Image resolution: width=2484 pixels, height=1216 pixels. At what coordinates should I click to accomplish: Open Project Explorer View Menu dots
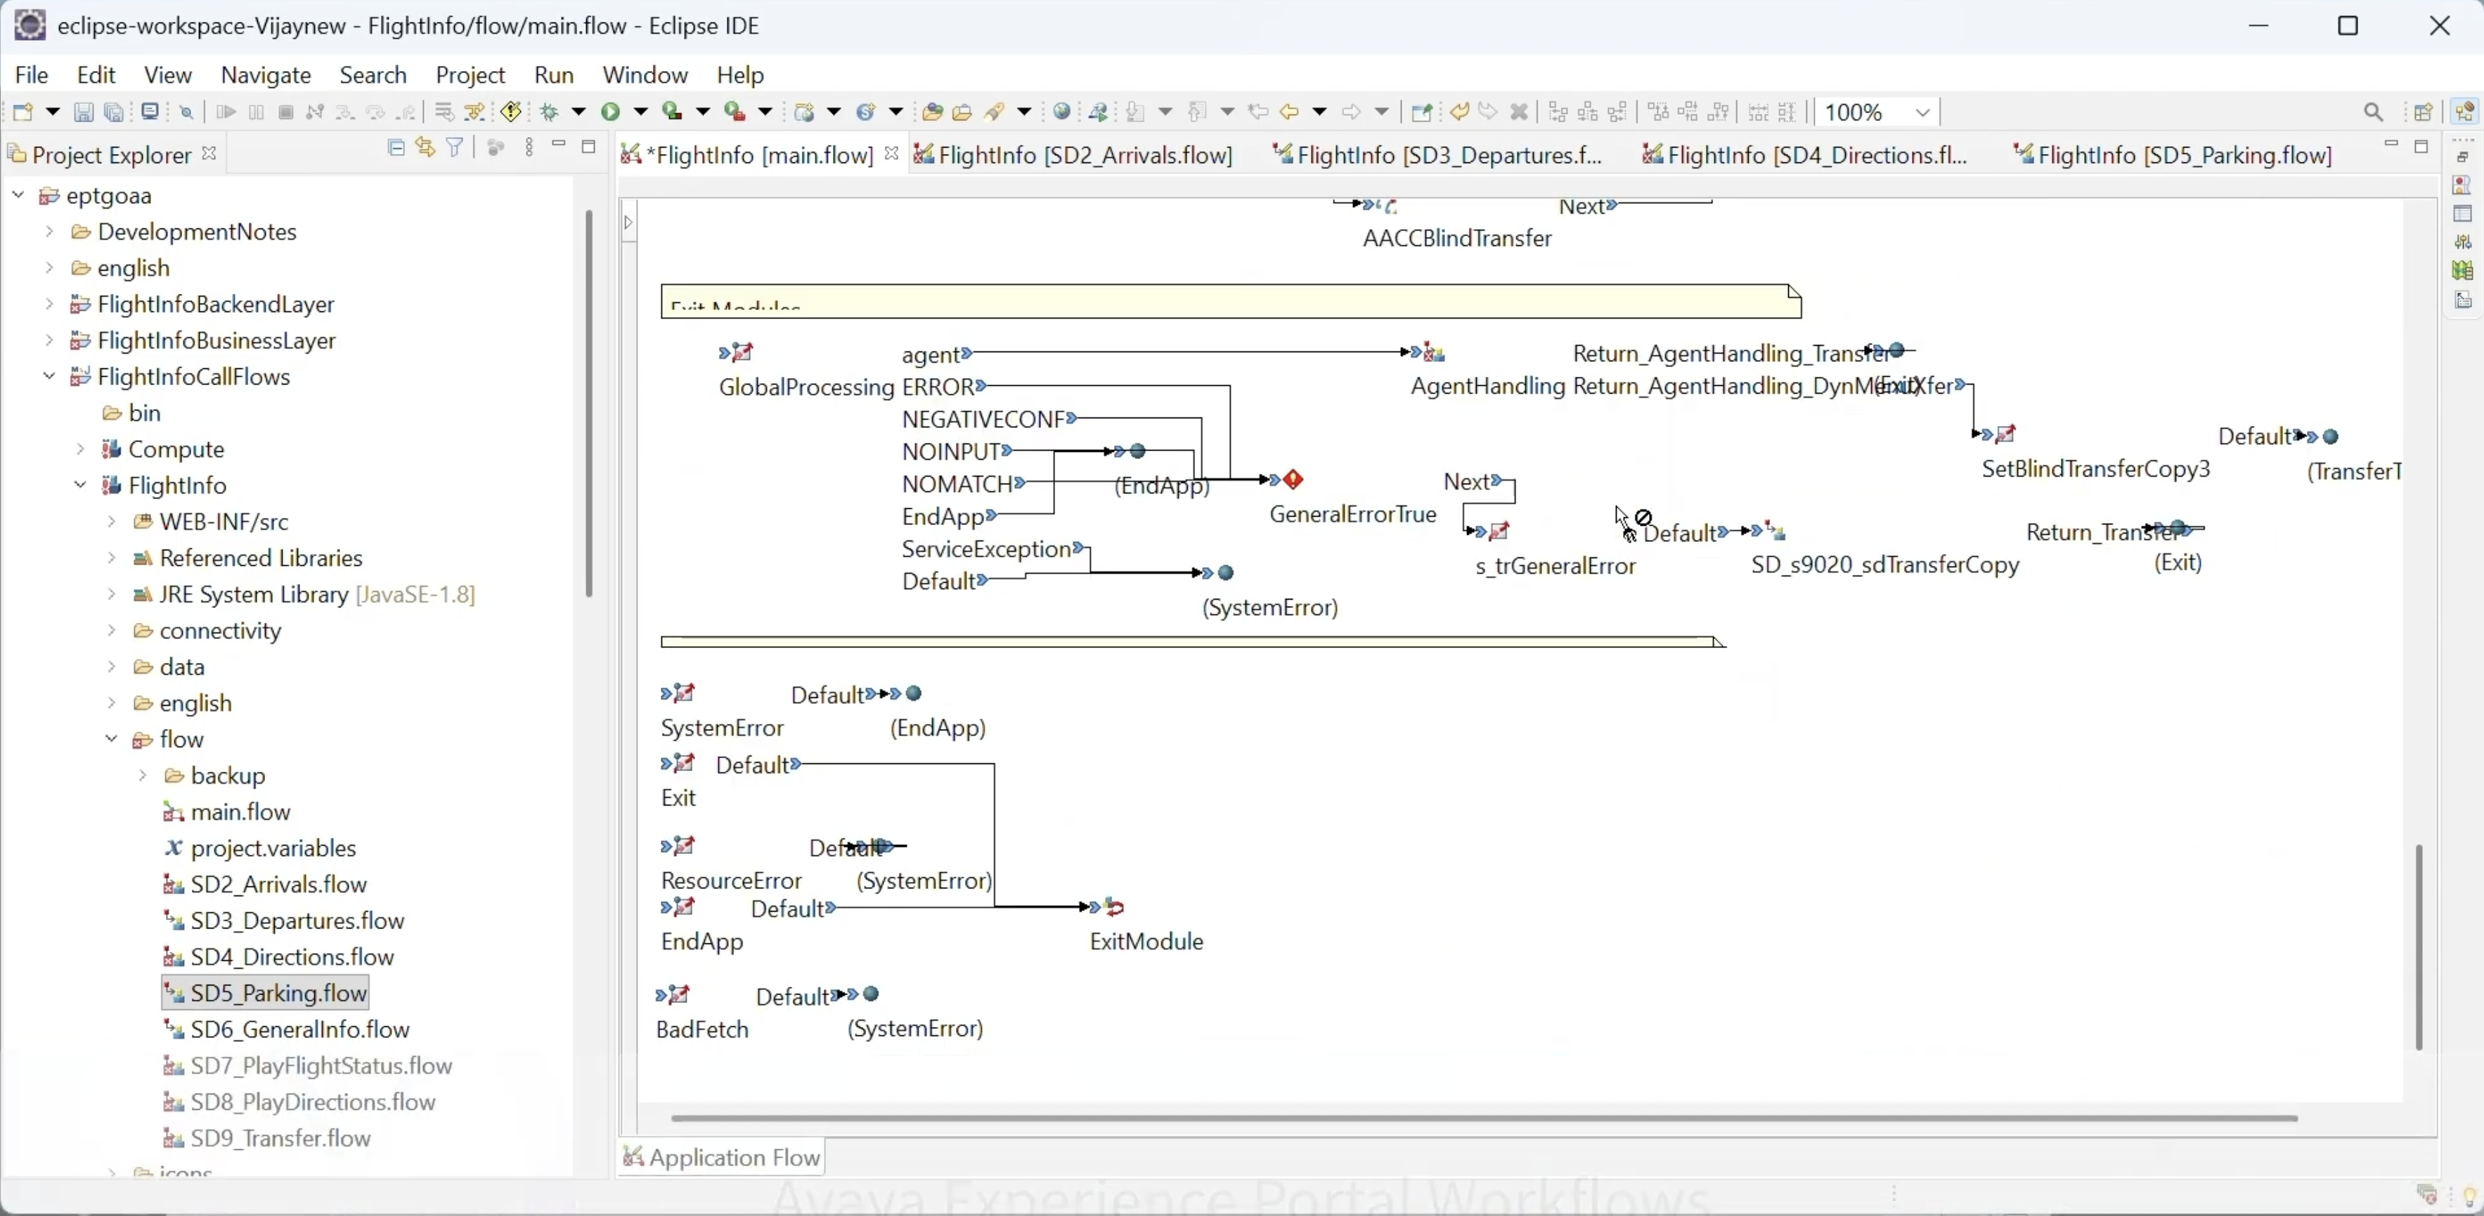[529, 148]
